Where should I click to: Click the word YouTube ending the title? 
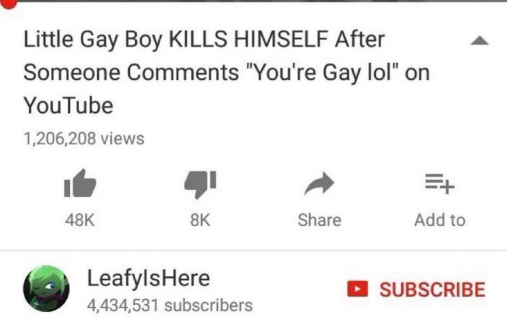(x=68, y=106)
